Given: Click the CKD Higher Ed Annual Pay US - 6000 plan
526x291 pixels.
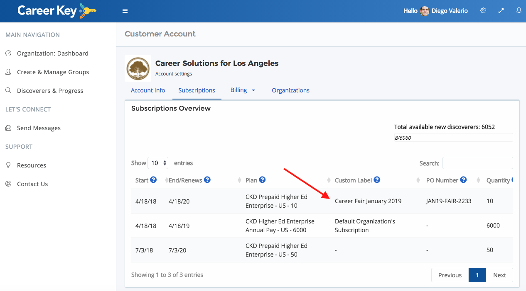Looking at the screenshot, I should click(280, 226).
